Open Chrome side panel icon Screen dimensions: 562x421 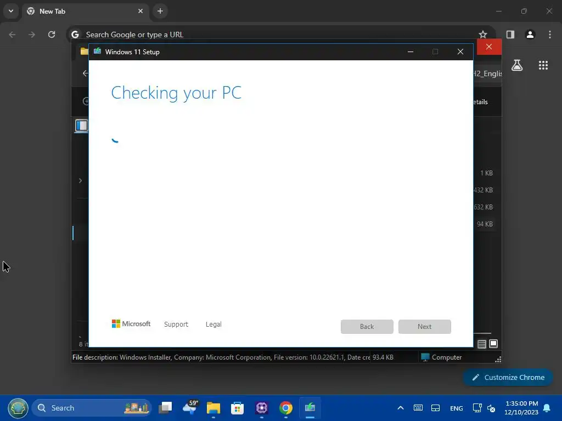[510, 35]
